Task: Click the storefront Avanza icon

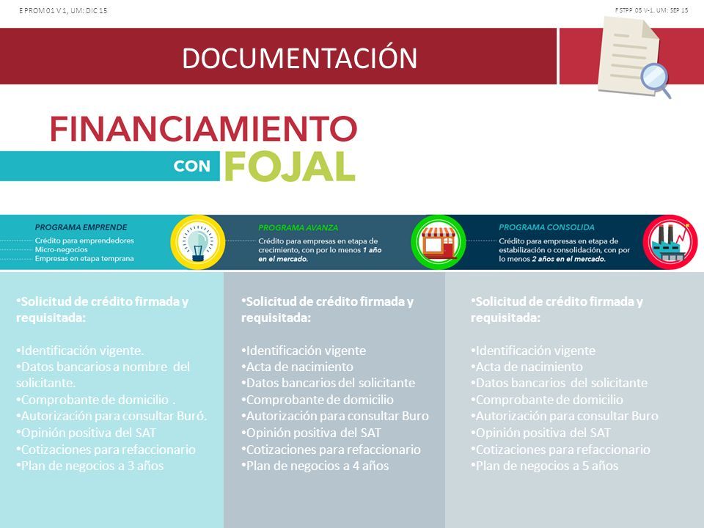Action: (439, 243)
